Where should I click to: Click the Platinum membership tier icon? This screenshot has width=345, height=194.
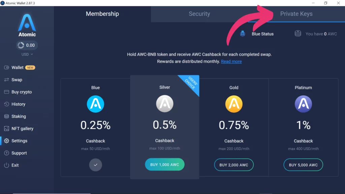[x=303, y=104]
